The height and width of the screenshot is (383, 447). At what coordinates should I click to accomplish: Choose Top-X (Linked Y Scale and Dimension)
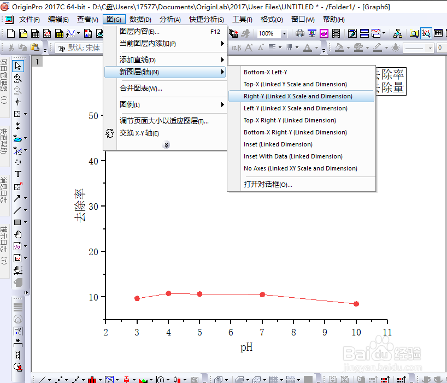click(x=301, y=84)
